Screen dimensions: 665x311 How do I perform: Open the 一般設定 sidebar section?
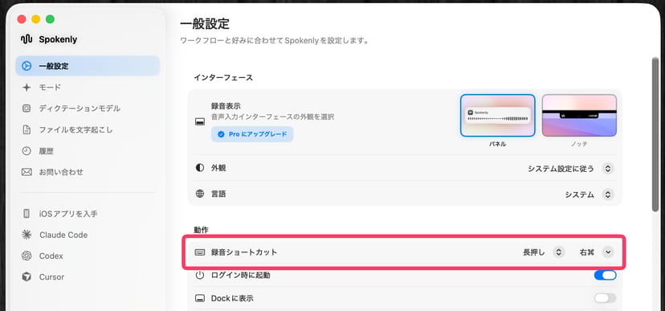coord(88,66)
